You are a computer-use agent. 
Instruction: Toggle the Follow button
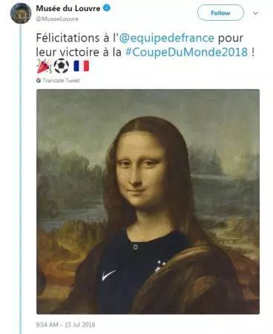tap(220, 13)
